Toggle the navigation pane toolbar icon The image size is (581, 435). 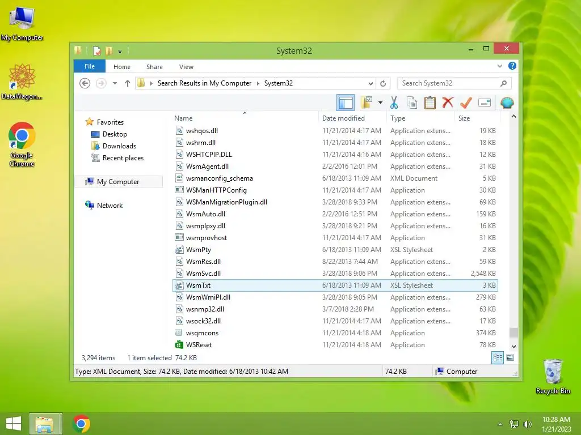click(346, 103)
